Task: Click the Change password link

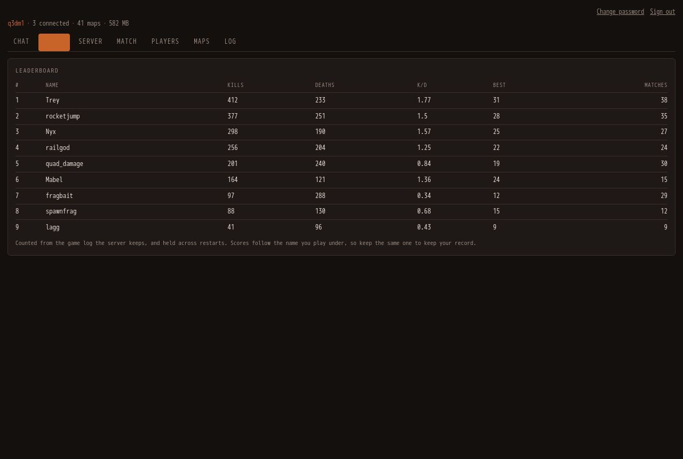Action: pyautogui.click(x=620, y=12)
